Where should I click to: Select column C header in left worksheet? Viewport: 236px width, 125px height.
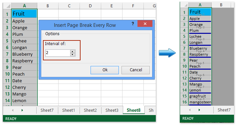69,6
